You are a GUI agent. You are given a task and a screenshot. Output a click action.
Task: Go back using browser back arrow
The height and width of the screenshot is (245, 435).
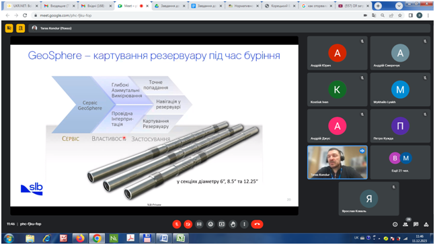point(7,15)
